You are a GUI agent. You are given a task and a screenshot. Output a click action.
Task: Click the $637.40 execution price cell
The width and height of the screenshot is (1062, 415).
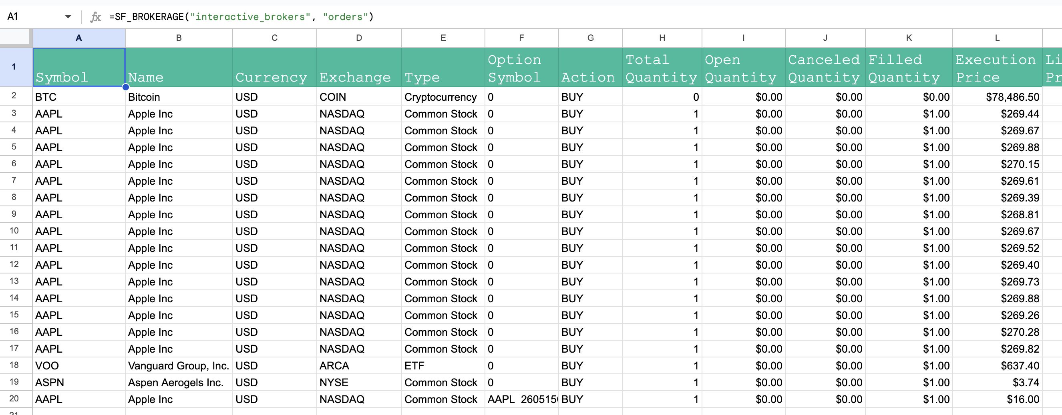pyautogui.click(x=997, y=365)
